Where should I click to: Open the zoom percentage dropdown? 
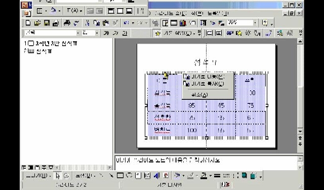255,22
